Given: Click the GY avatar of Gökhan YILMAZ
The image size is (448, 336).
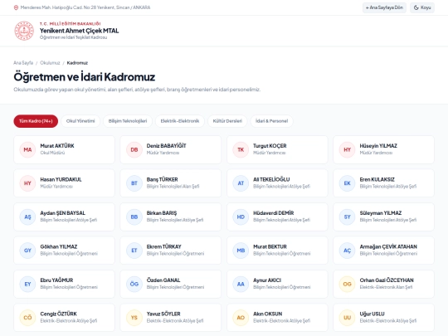Looking at the screenshot, I should point(27,251).
